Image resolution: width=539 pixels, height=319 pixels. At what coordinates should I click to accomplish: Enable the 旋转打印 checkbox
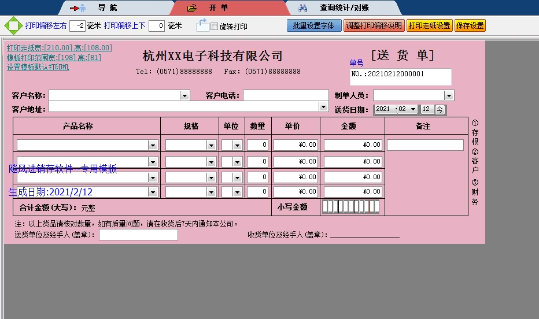click(x=214, y=27)
